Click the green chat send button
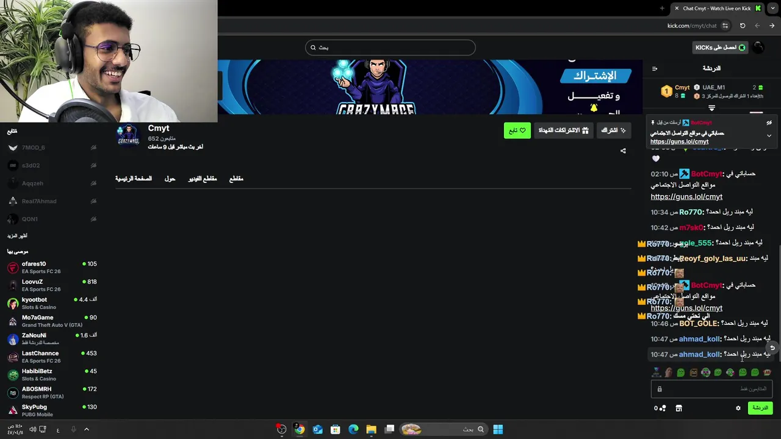Viewport: 781px width, 439px height. (x=760, y=408)
